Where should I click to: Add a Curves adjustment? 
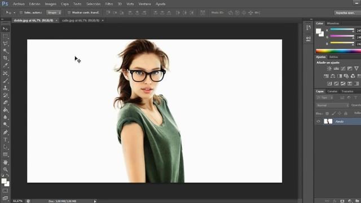343,69
